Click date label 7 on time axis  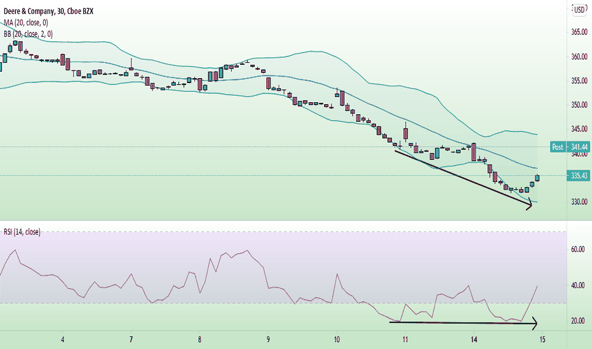pos(131,339)
